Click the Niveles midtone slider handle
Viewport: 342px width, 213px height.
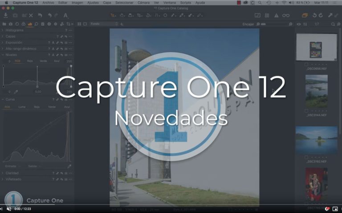[x=37, y=86]
